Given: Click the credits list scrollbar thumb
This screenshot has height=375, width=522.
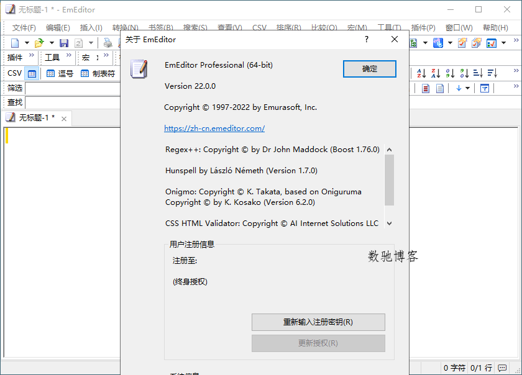Looking at the screenshot, I should point(389,180).
